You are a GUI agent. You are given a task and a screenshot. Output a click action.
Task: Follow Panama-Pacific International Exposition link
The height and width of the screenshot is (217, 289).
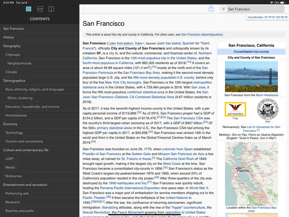(130, 188)
